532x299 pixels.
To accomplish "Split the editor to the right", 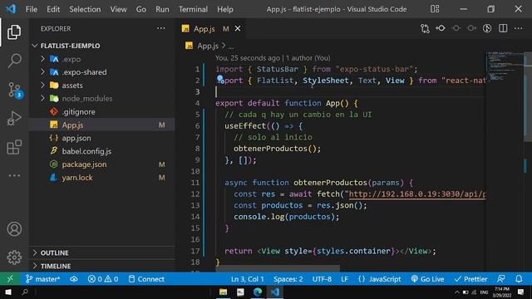I will coord(503,28).
